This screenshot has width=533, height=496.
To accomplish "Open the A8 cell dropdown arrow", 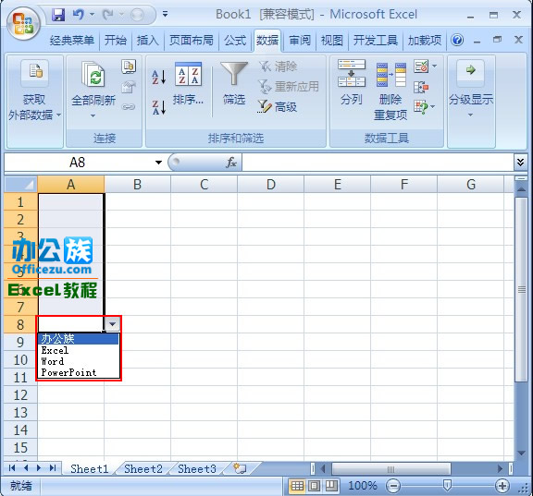I will coord(113,324).
